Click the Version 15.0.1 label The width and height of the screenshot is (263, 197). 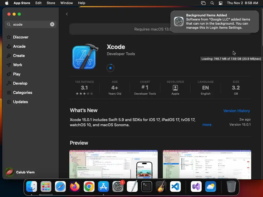240,124
